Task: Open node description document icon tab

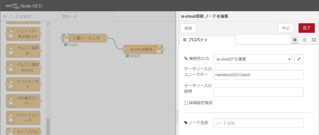Action: tap(304, 40)
